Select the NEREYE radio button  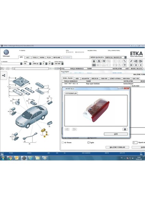tap(67, 52)
